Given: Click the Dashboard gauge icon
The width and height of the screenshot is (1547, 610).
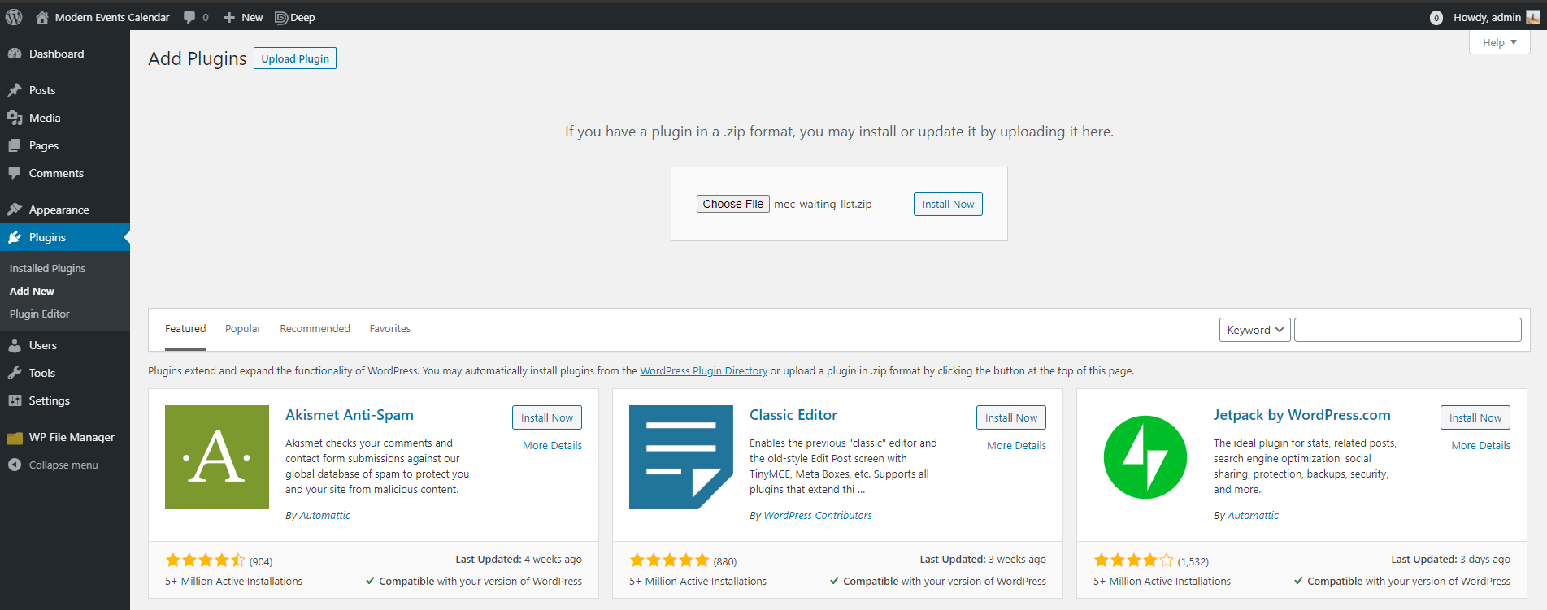Looking at the screenshot, I should pyautogui.click(x=15, y=54).
